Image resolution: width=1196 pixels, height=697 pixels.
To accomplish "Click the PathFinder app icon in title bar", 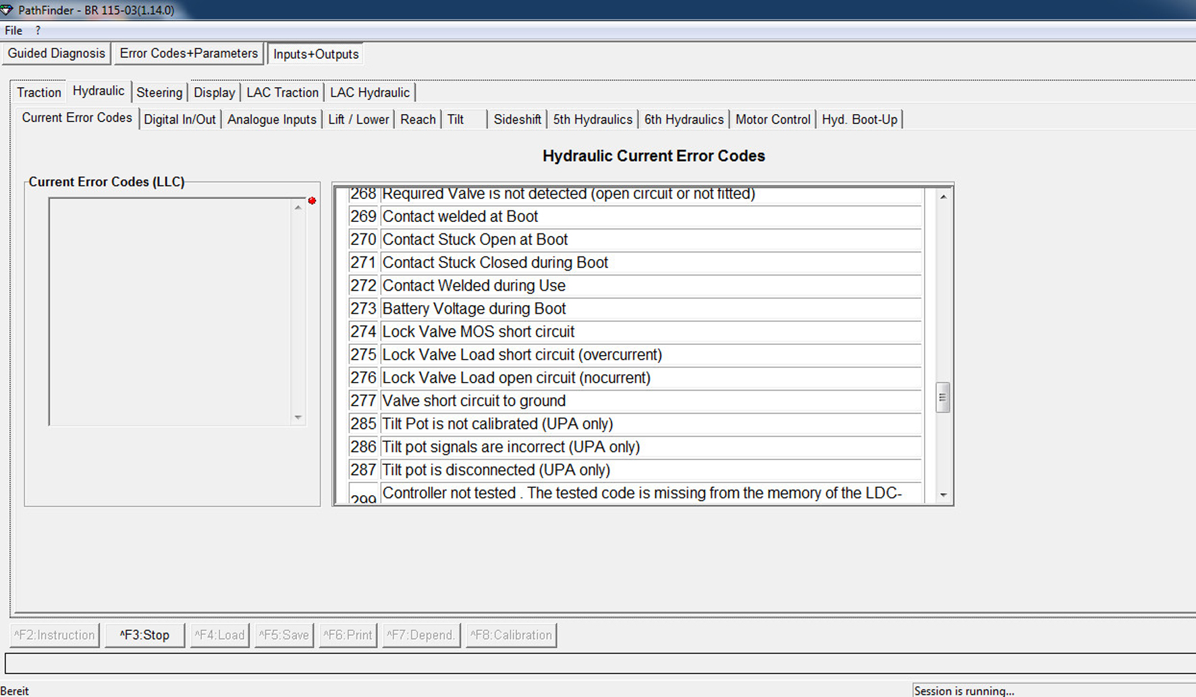I will tap(7, 10).
